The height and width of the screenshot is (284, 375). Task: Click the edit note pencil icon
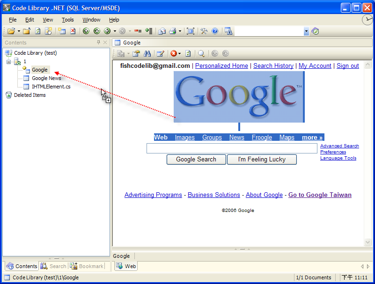161,53
